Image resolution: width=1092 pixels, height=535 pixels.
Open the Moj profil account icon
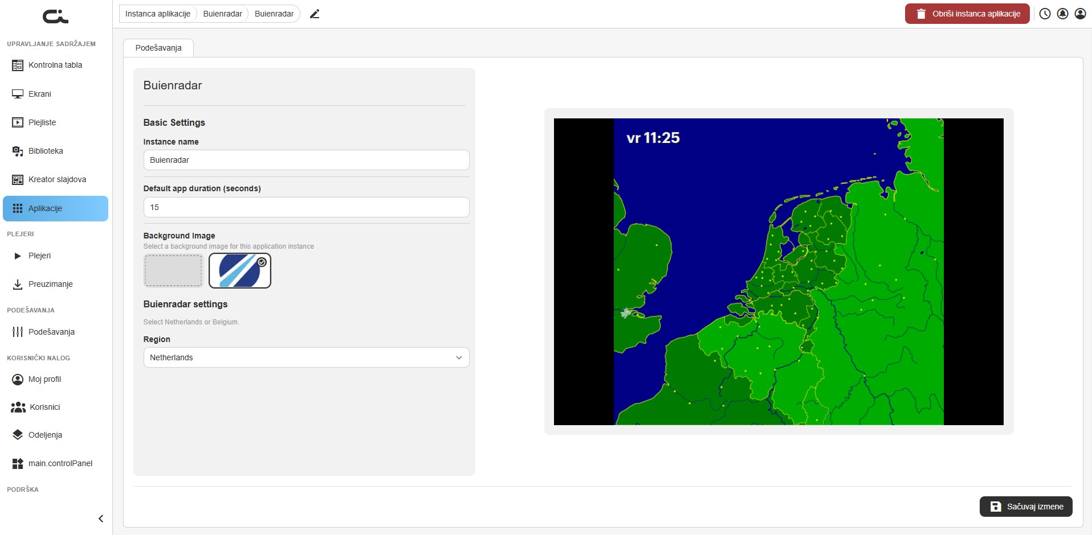tap(18, 379)
